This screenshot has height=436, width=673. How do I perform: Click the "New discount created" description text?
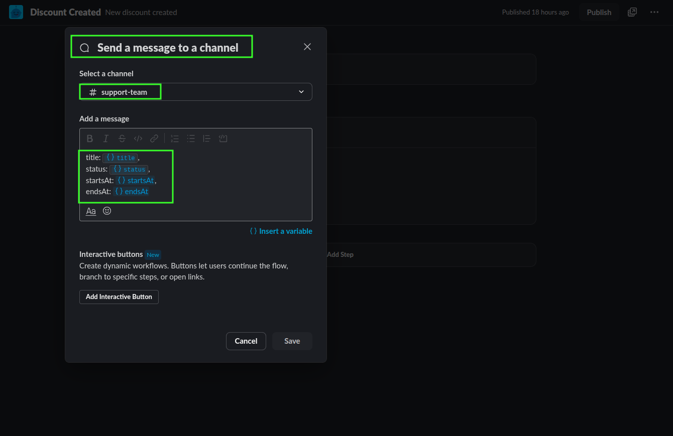pos(141,13)
